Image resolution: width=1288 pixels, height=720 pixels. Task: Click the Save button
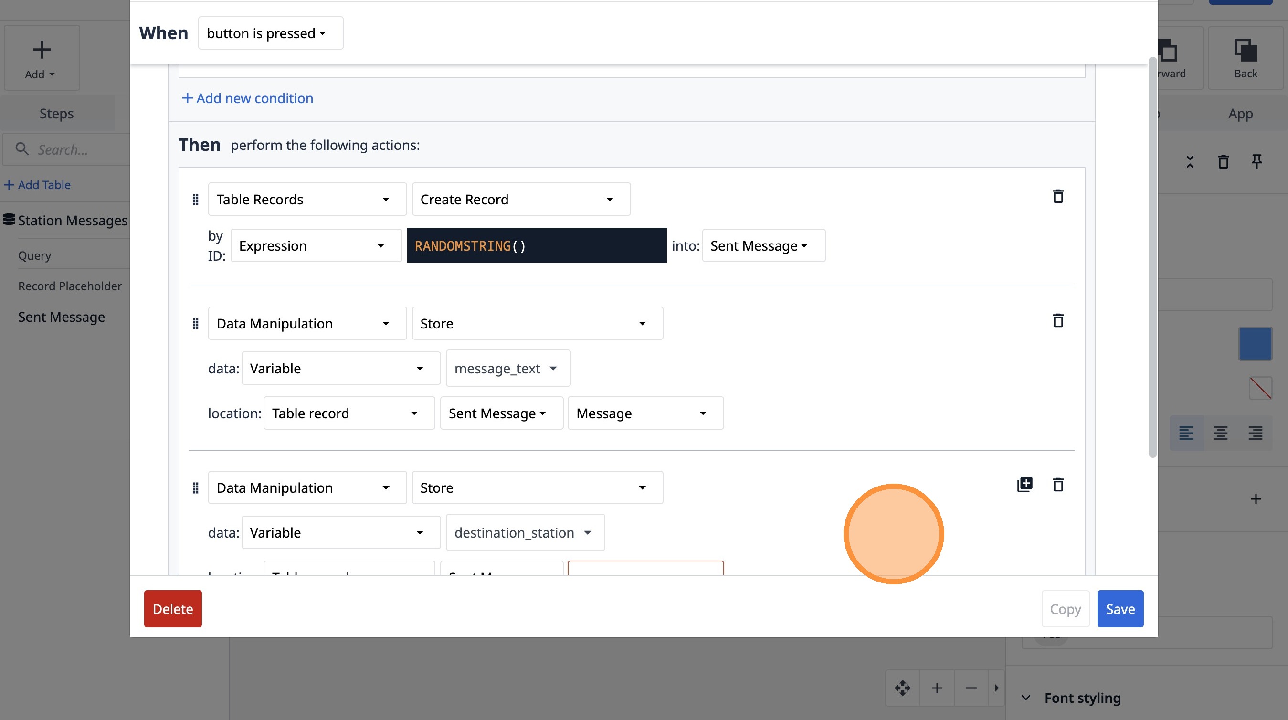1120,608
